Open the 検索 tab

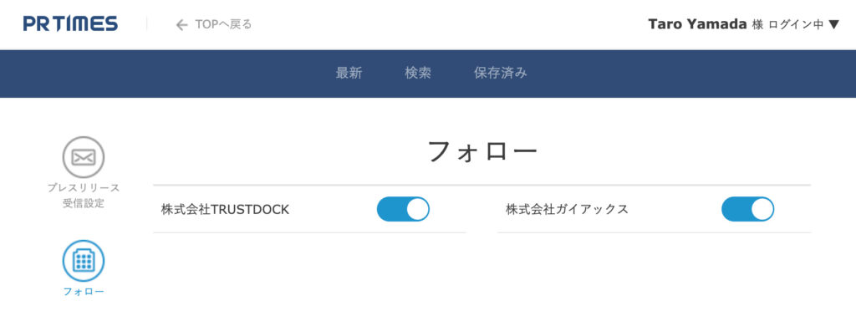[418, 74]
